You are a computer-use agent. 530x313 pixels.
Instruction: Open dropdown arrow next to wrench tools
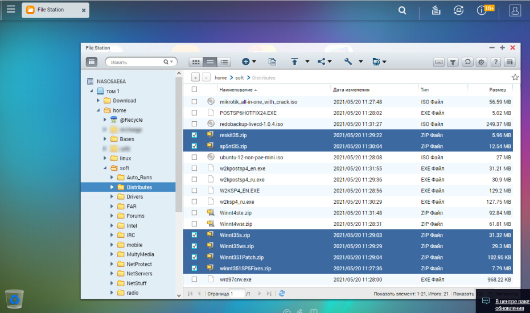click(x=361, y=61)
